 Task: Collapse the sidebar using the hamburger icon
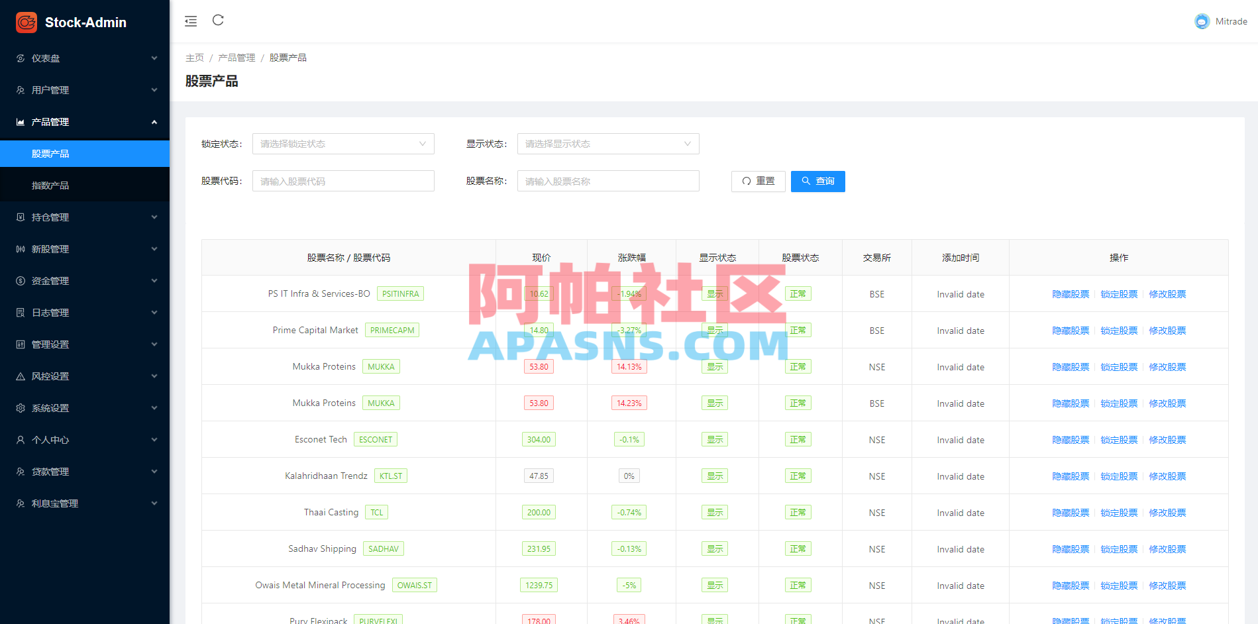191,21
